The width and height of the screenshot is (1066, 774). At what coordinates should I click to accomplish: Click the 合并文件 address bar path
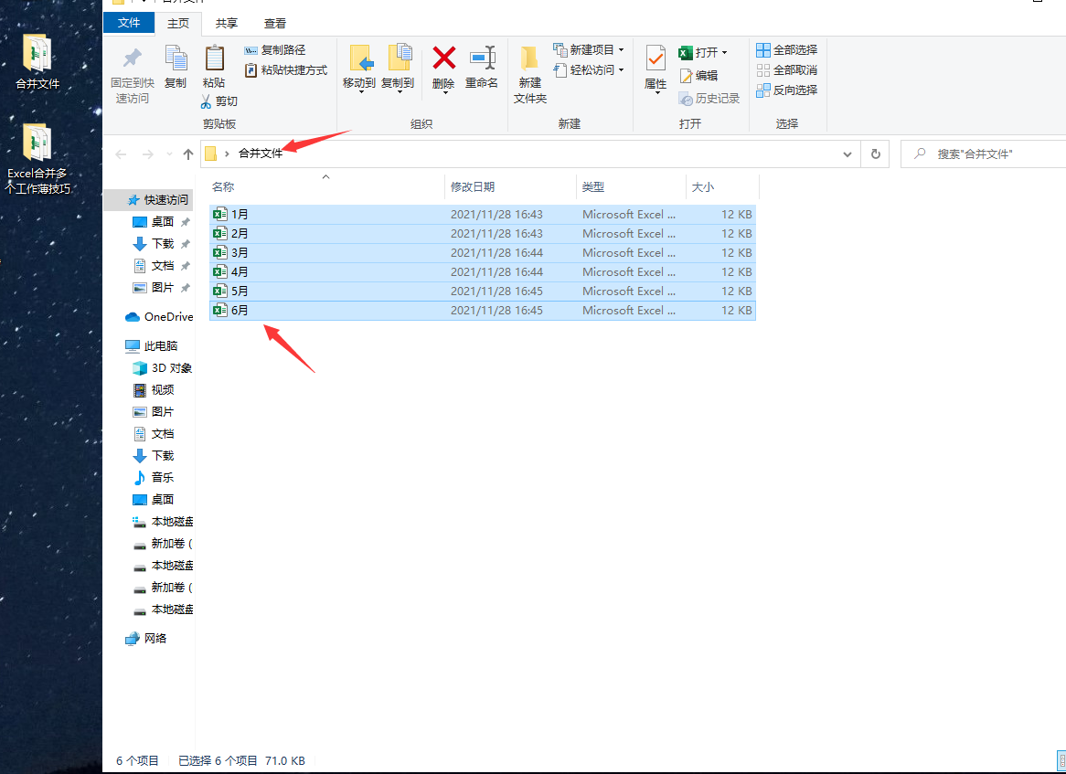[261, 154]
